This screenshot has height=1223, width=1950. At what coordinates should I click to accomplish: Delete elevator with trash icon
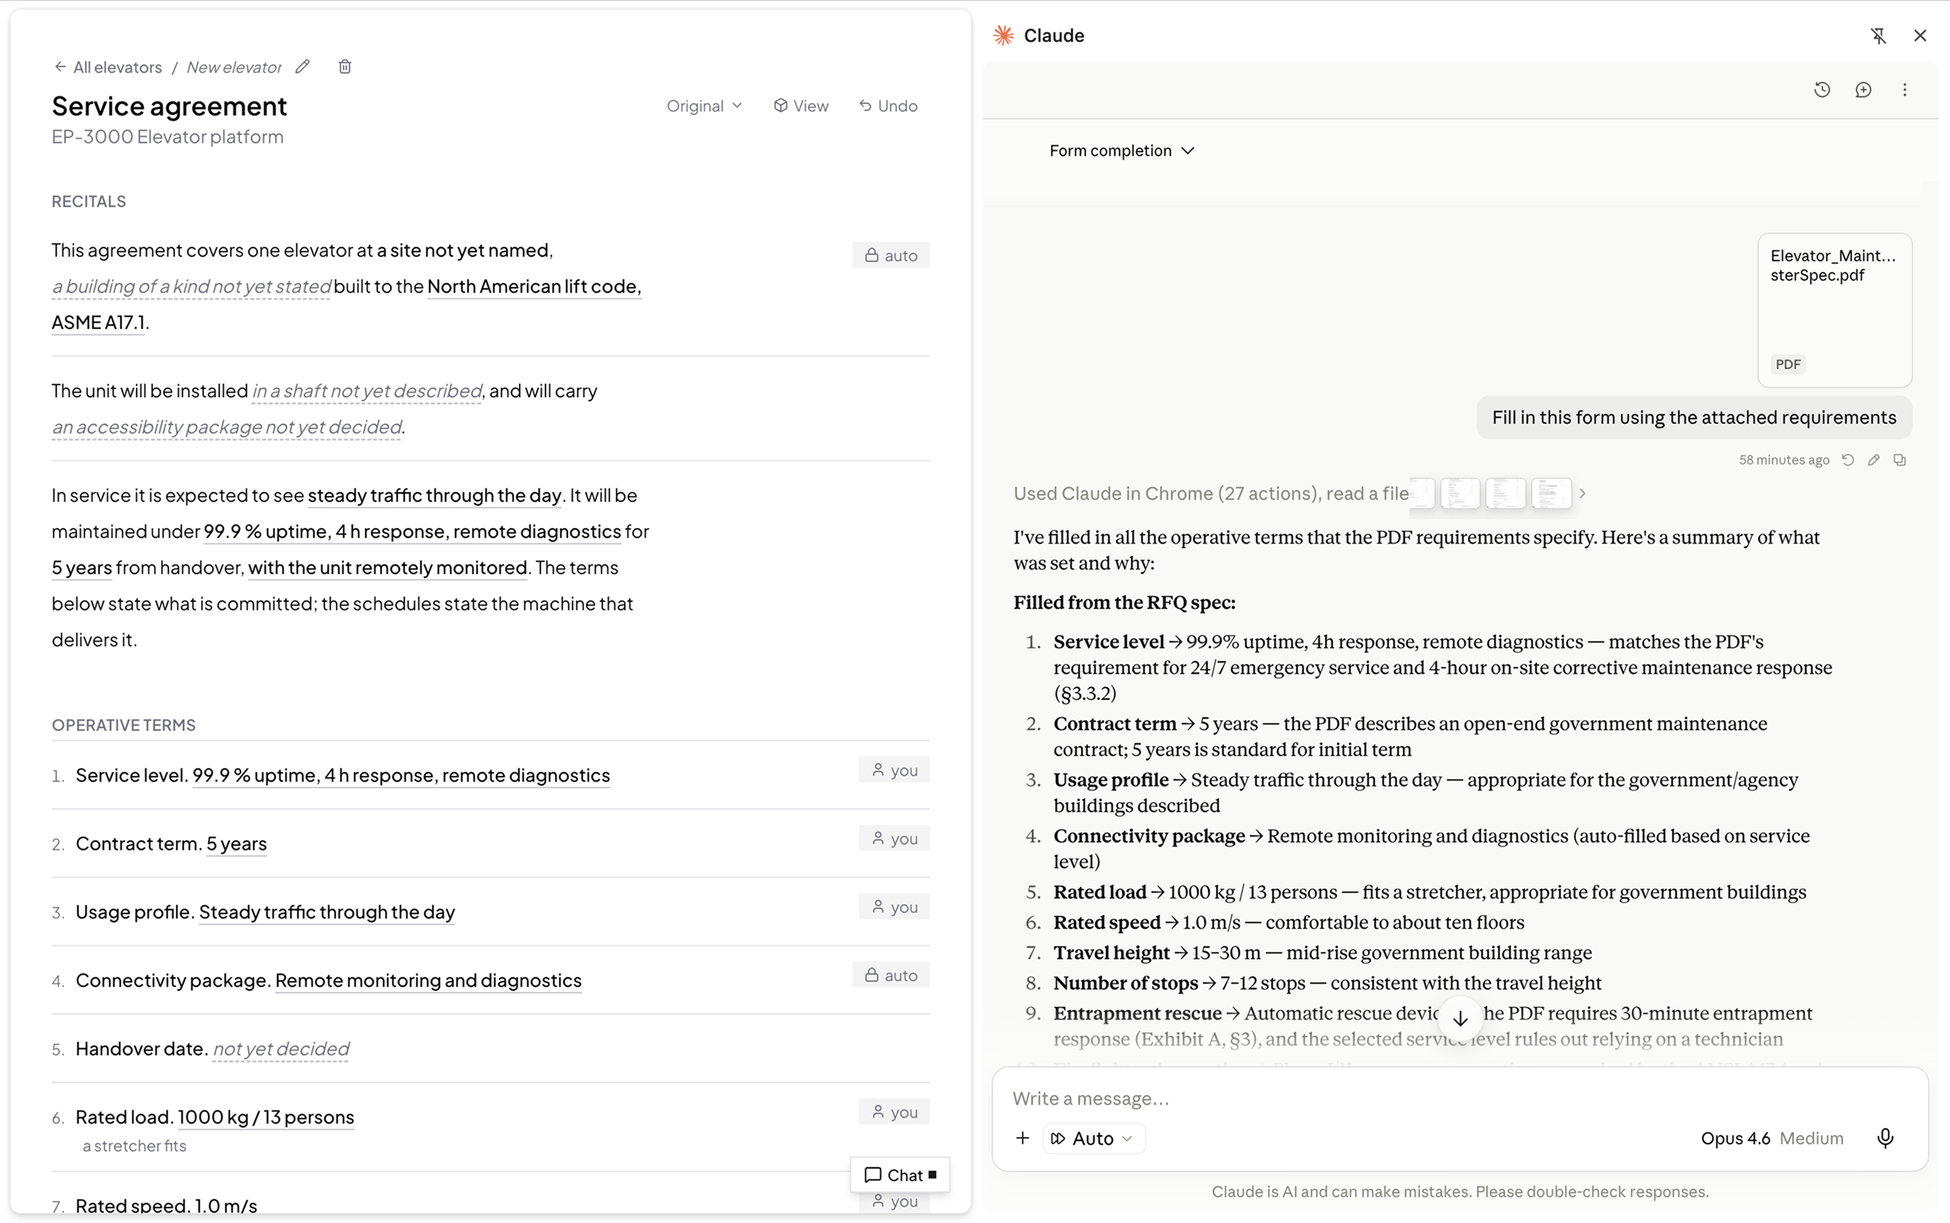pyautogui.click(x=344, y=67)
